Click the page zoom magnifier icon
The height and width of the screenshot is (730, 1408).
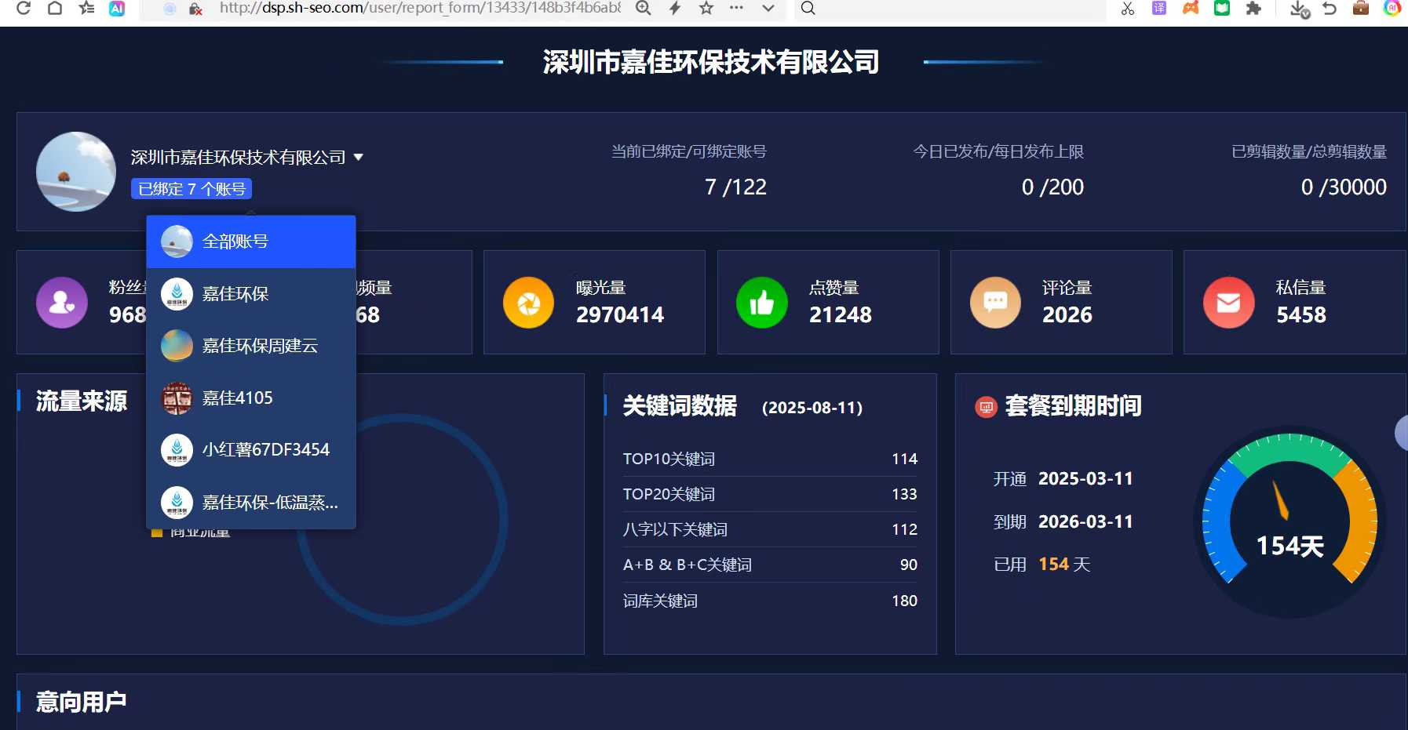pyautogui.click(x=643, y=8)
